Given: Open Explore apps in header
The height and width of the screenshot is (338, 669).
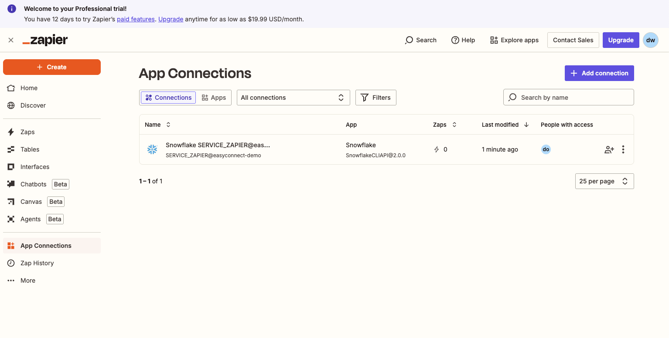Looking at the screenshot, I should click(514, 40).
